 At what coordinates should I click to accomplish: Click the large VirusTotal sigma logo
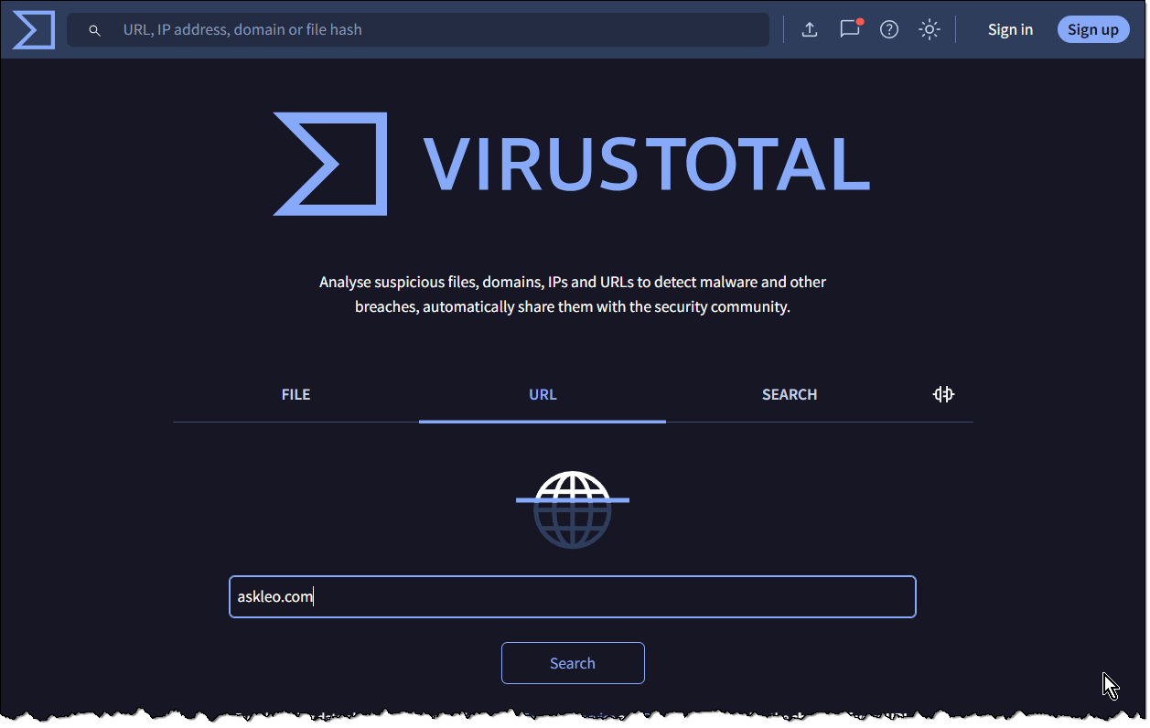[x=330, y=164]
